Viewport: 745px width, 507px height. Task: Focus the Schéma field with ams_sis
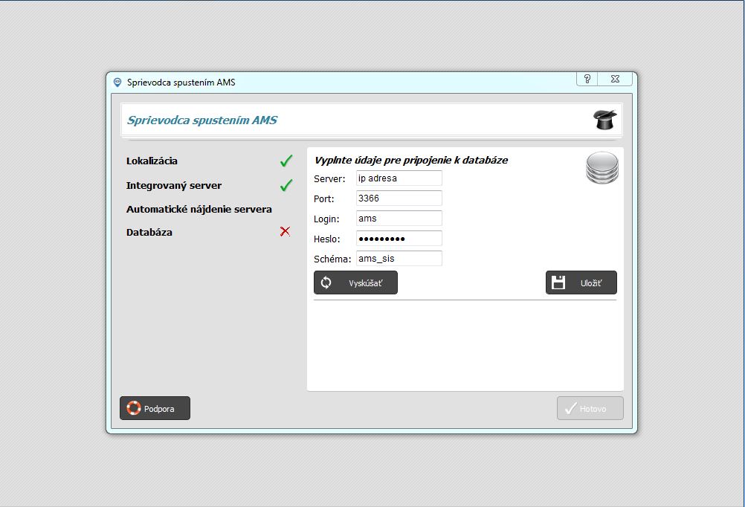point(399,258)
